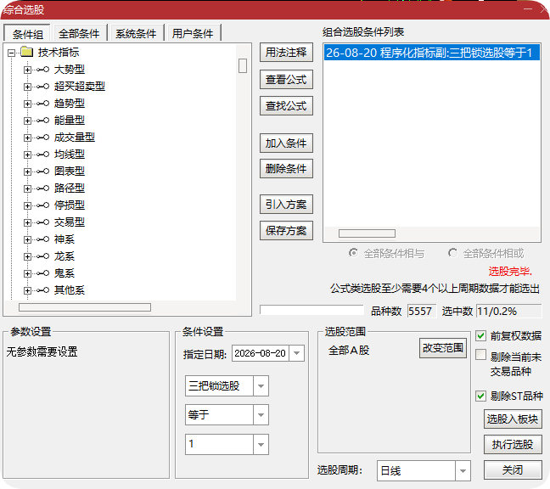Image resolution: width=550 pixels, height=489 pixels.
Task: Click the tree panel horizontal scrollbar
Action: (x=85, y=307)
